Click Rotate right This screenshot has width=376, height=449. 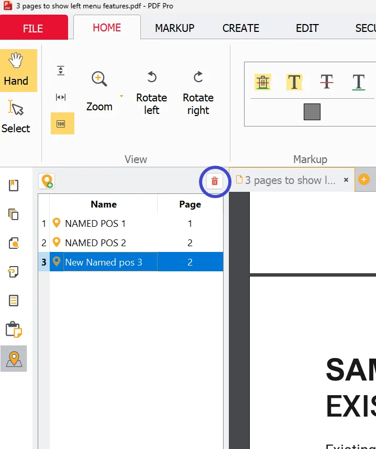(x=198, y=92)
